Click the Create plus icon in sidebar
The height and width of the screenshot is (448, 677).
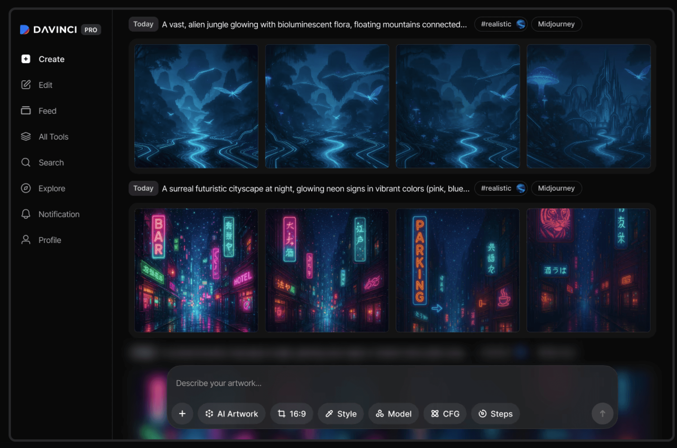26,59
